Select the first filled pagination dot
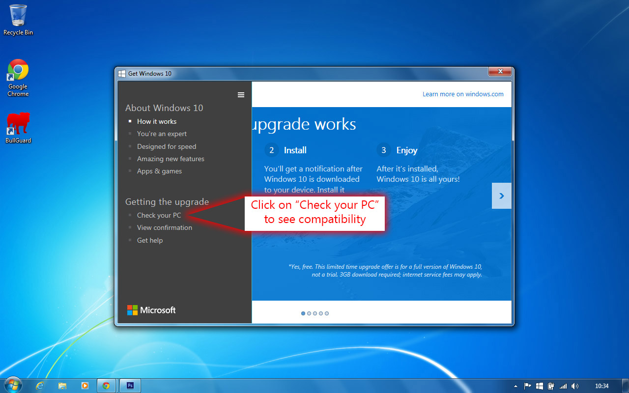The width and height of the screenshot is (629, 393). click(303, 313)
